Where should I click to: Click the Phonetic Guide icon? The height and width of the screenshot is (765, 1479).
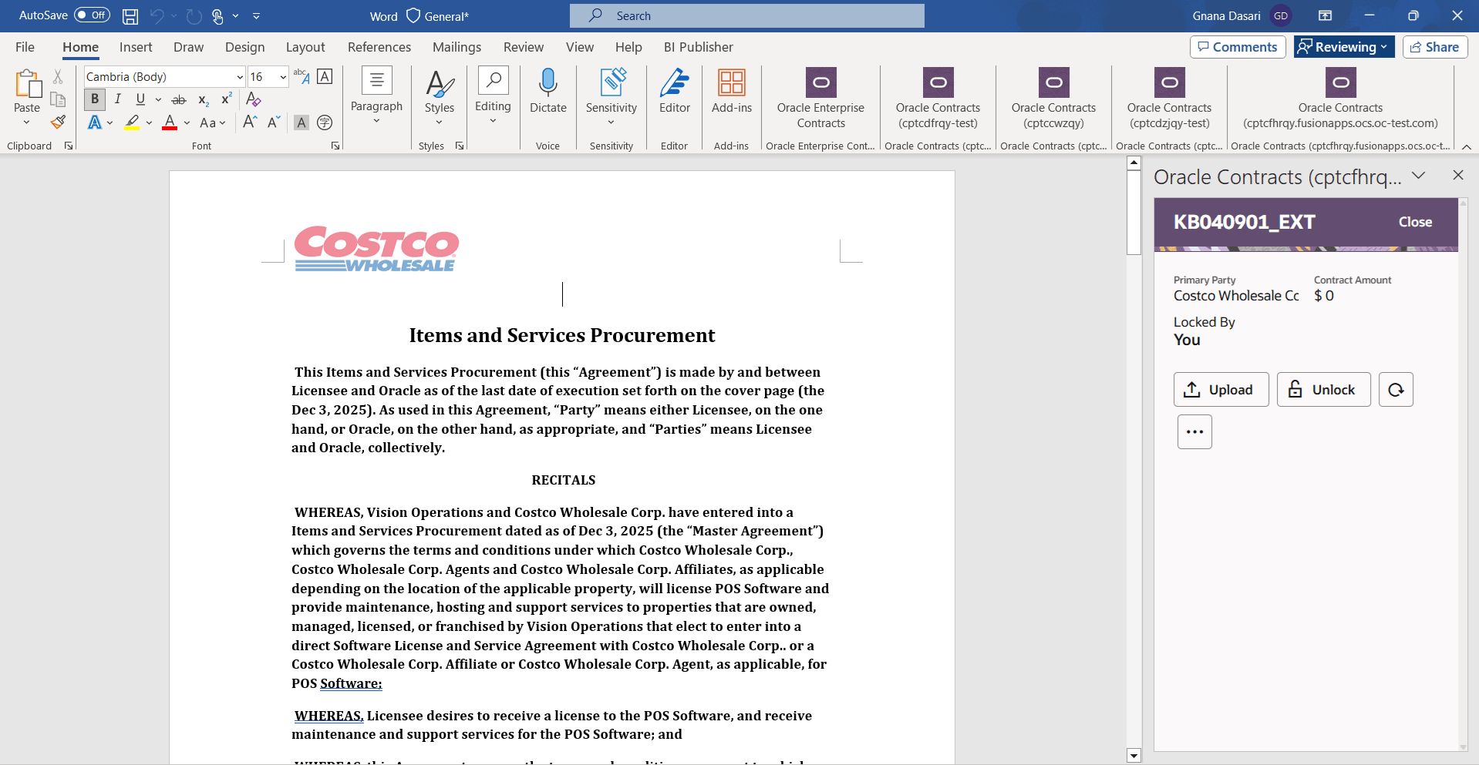[x=301, y=76]
